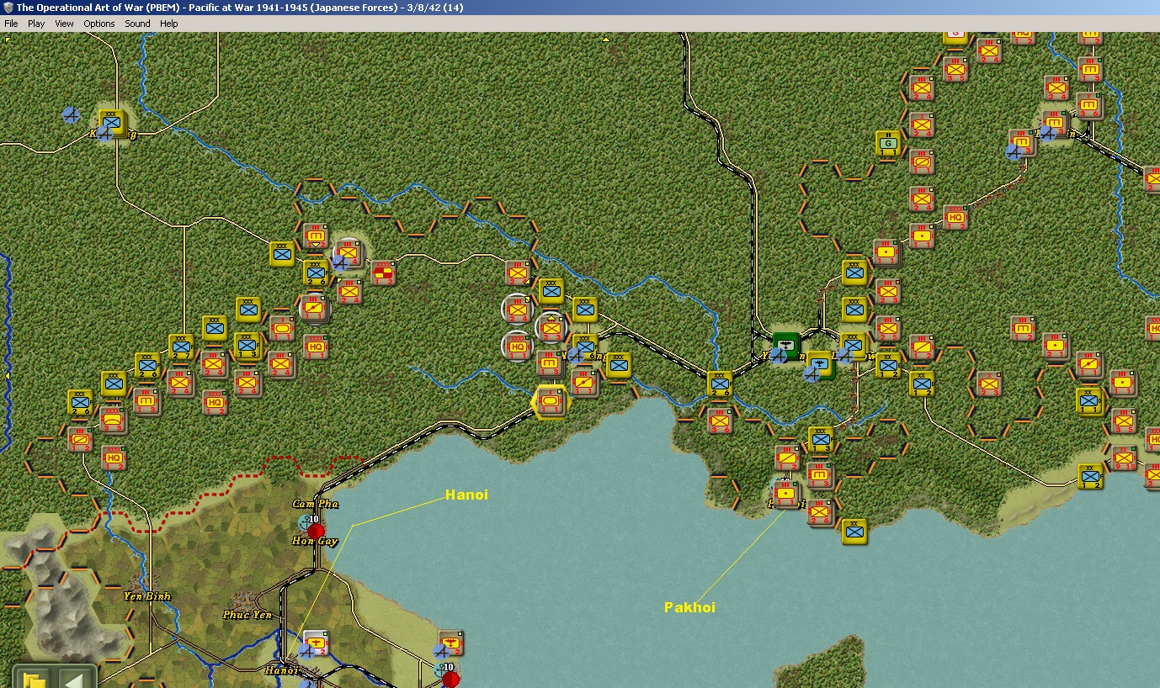Click the left-pointing arrow button in bottom-left panel
The width and height of the screenshot is (1160, 688).
click(x=74, y=678)
